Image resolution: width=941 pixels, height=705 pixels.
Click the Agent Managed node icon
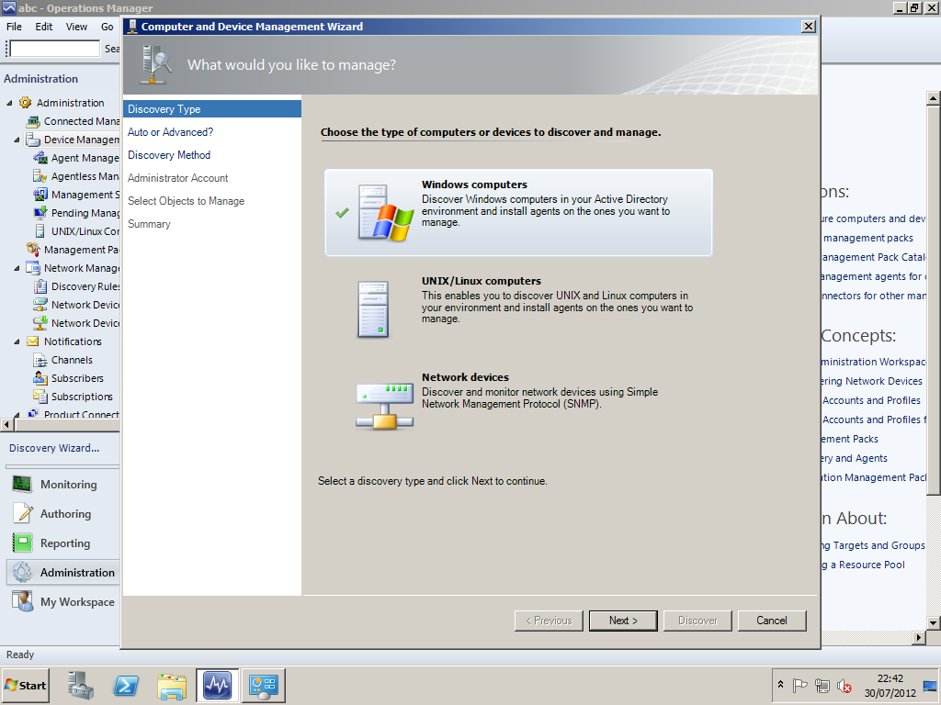(40, 158)
